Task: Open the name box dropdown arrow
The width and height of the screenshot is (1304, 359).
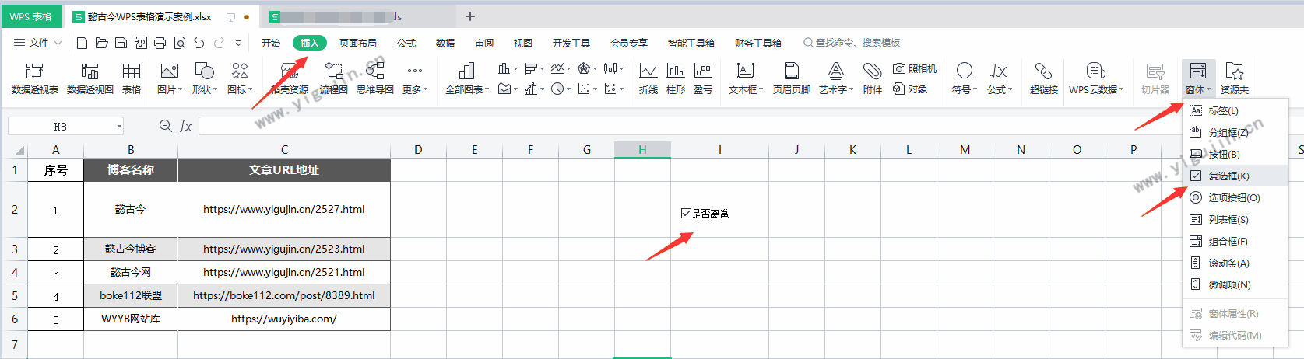Action: coord(119,126)
